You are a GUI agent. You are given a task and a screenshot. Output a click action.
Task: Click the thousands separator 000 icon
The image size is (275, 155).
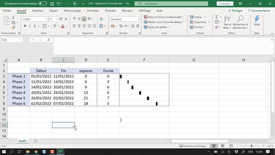126,26
